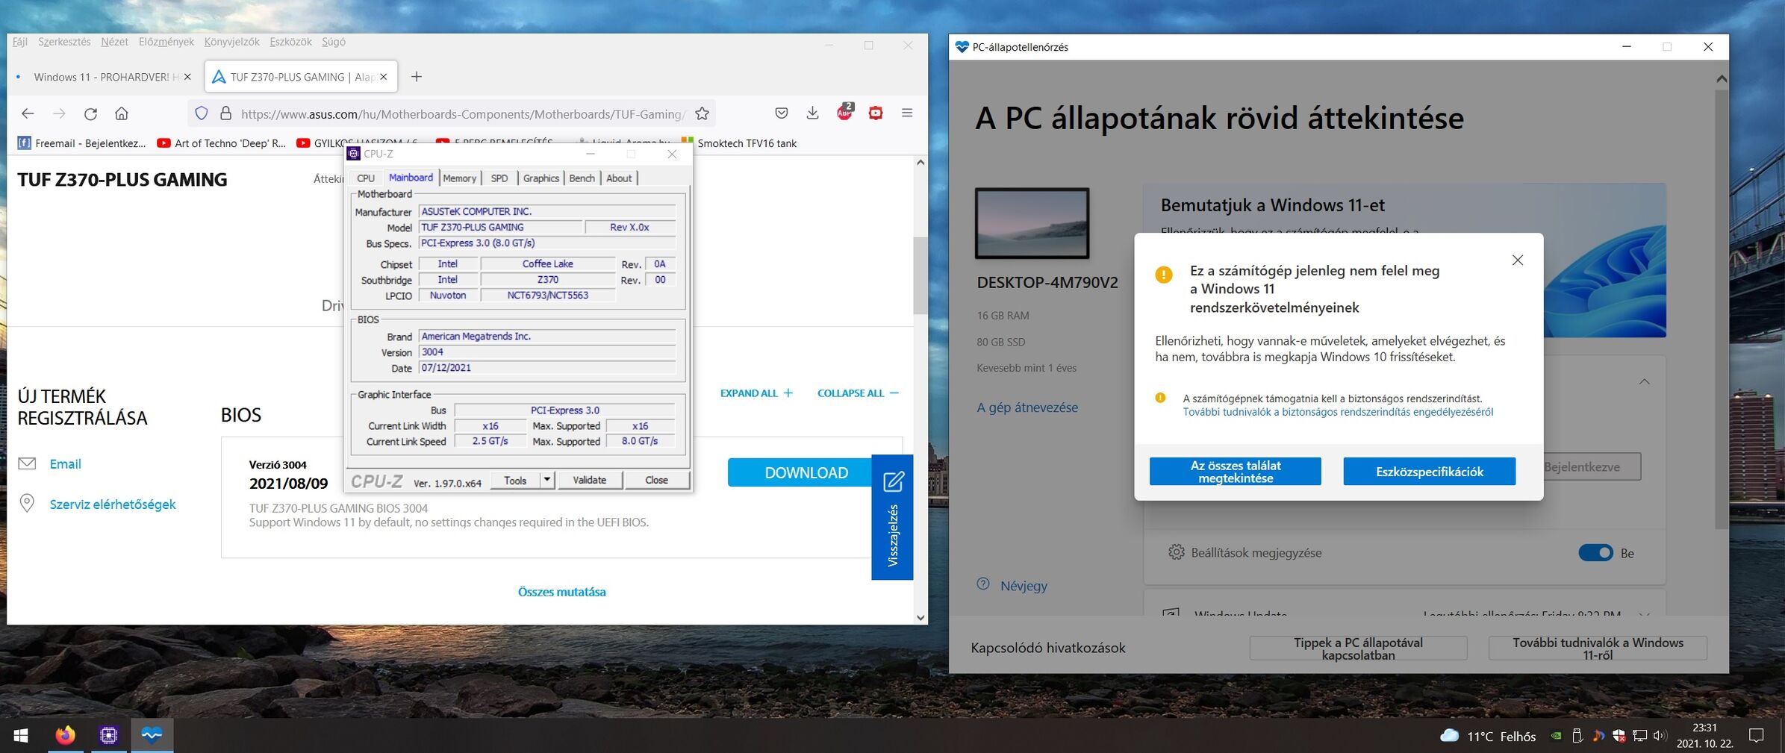
Task: Open the Súgó menu
Action: coord(334,42)
